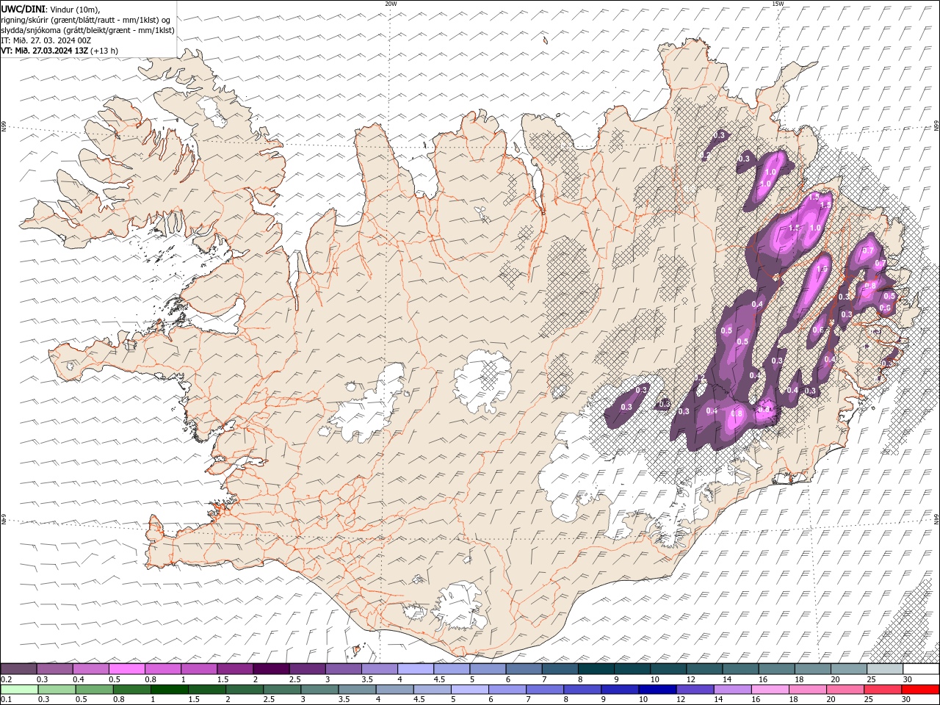
Task: Click the 'rigning/skúrir' legend description line
Action: tap(86, 20)
